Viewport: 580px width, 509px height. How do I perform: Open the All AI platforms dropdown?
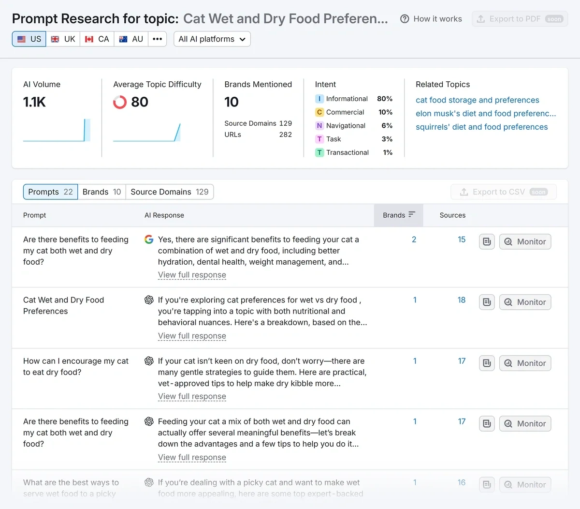(212, 39)
